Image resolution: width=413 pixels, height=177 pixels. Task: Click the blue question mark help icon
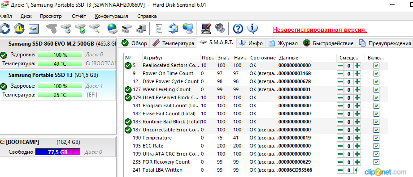238,28
